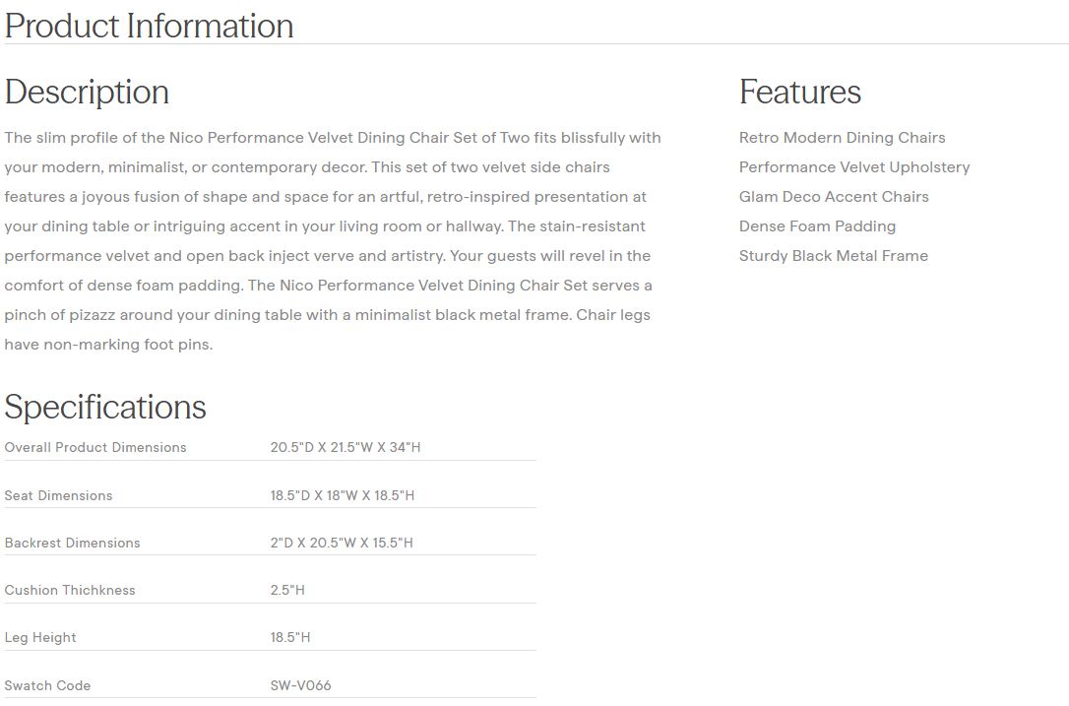
Task: Select the SW-V066 swatch code value
Action: pos(300,685)
